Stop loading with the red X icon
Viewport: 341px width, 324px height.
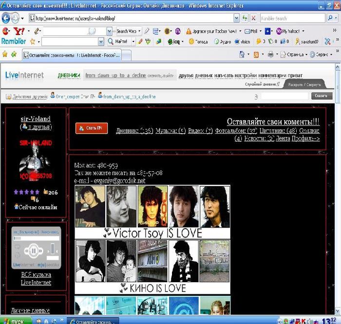pos(253,18)
